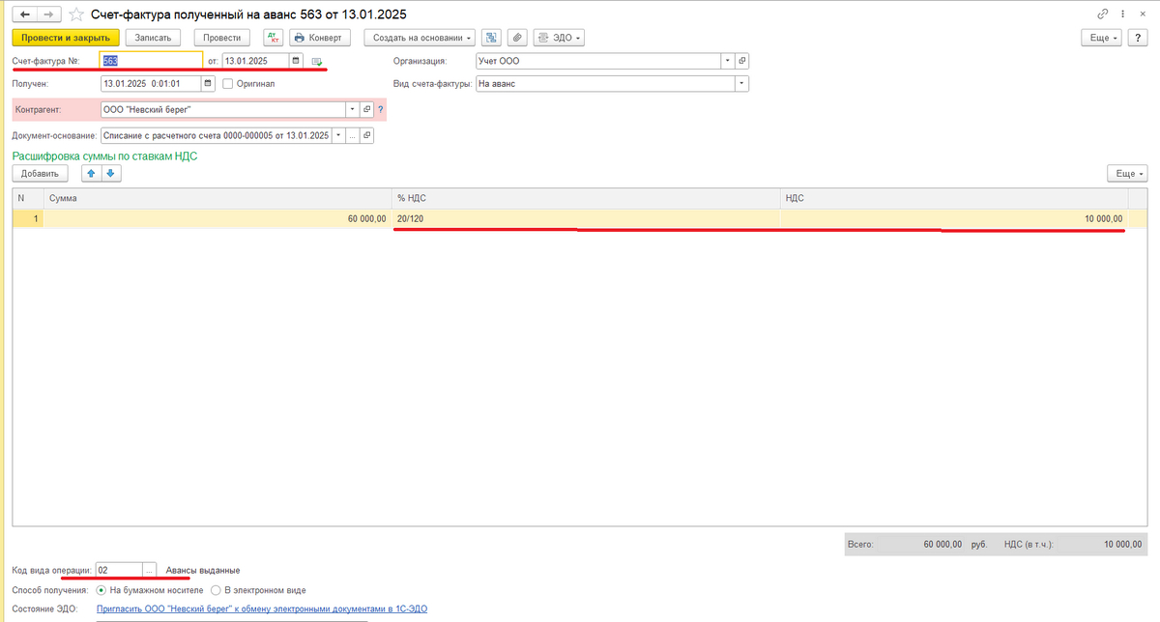Open attached files via paperclip icon
1160x622 pixels.
(517, 38)
